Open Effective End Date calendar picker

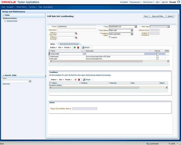pos(76,38)
